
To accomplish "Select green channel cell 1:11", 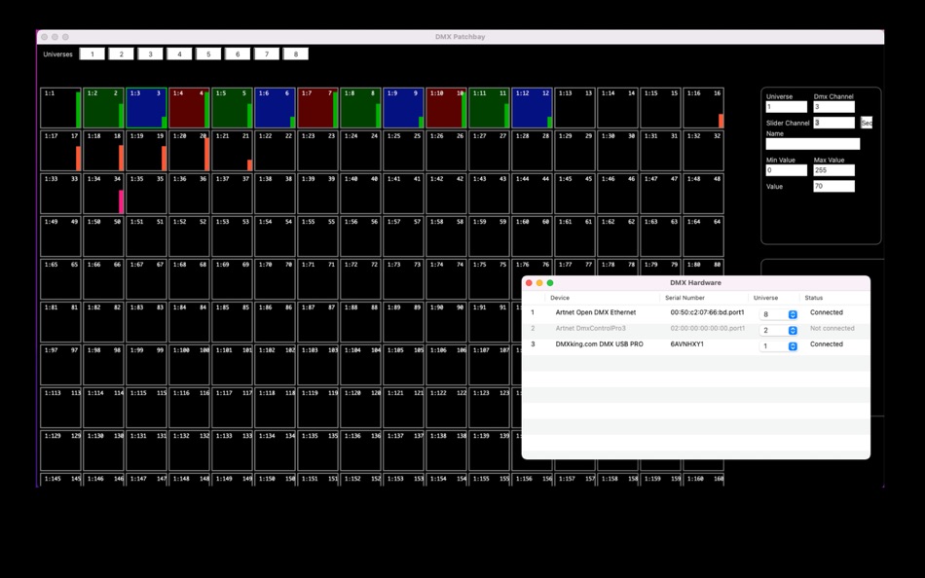I will 489,108.
